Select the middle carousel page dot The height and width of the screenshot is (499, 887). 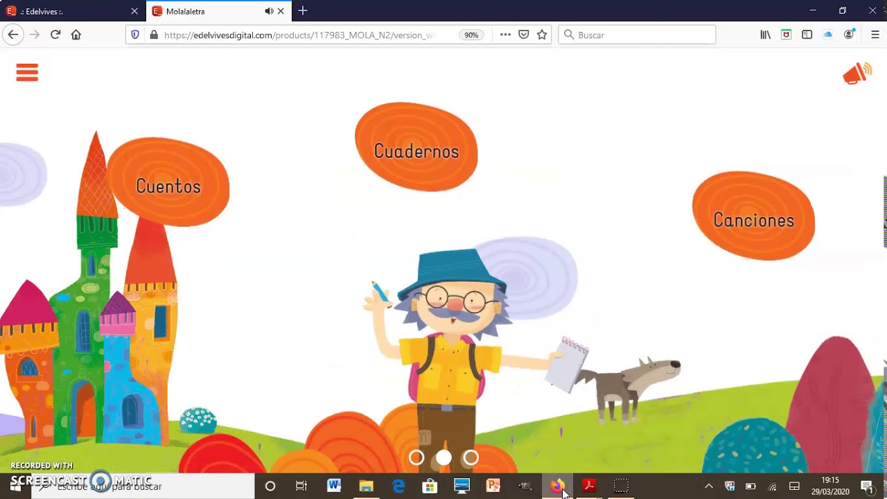pos(443,457)
